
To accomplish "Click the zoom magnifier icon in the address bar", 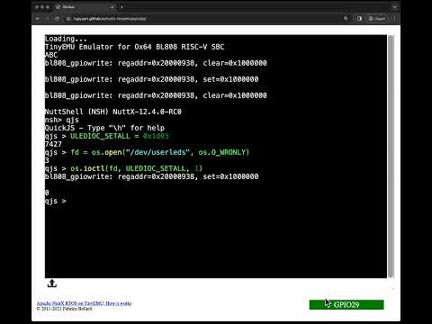I will coord(346,19).
